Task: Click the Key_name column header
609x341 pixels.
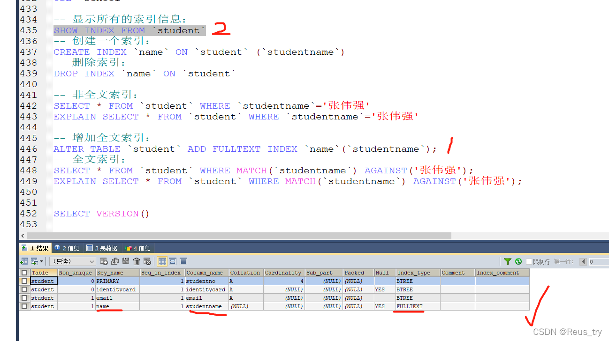Action: [x=117, y=273]
